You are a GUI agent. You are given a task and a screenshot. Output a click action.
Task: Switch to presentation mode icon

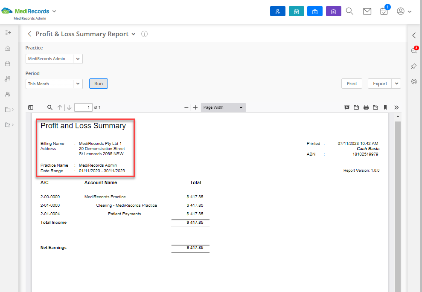pyautogui.click(x=347, y=107)
